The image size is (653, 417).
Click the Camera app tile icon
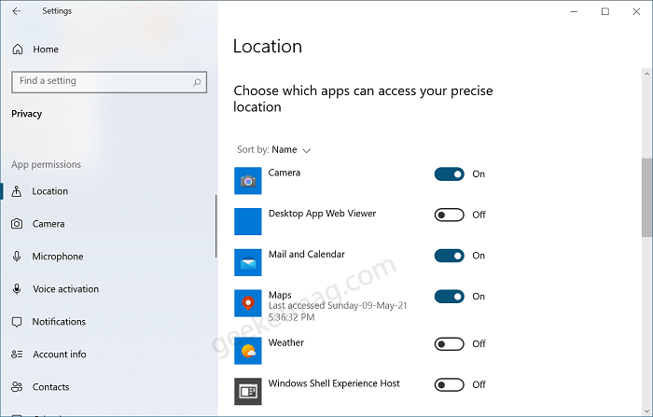pos(248,181)
